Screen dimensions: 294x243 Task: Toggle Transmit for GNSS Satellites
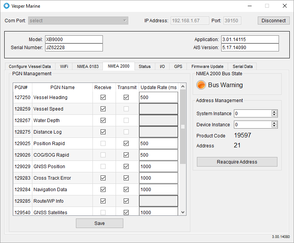click(x=126, y=213)
